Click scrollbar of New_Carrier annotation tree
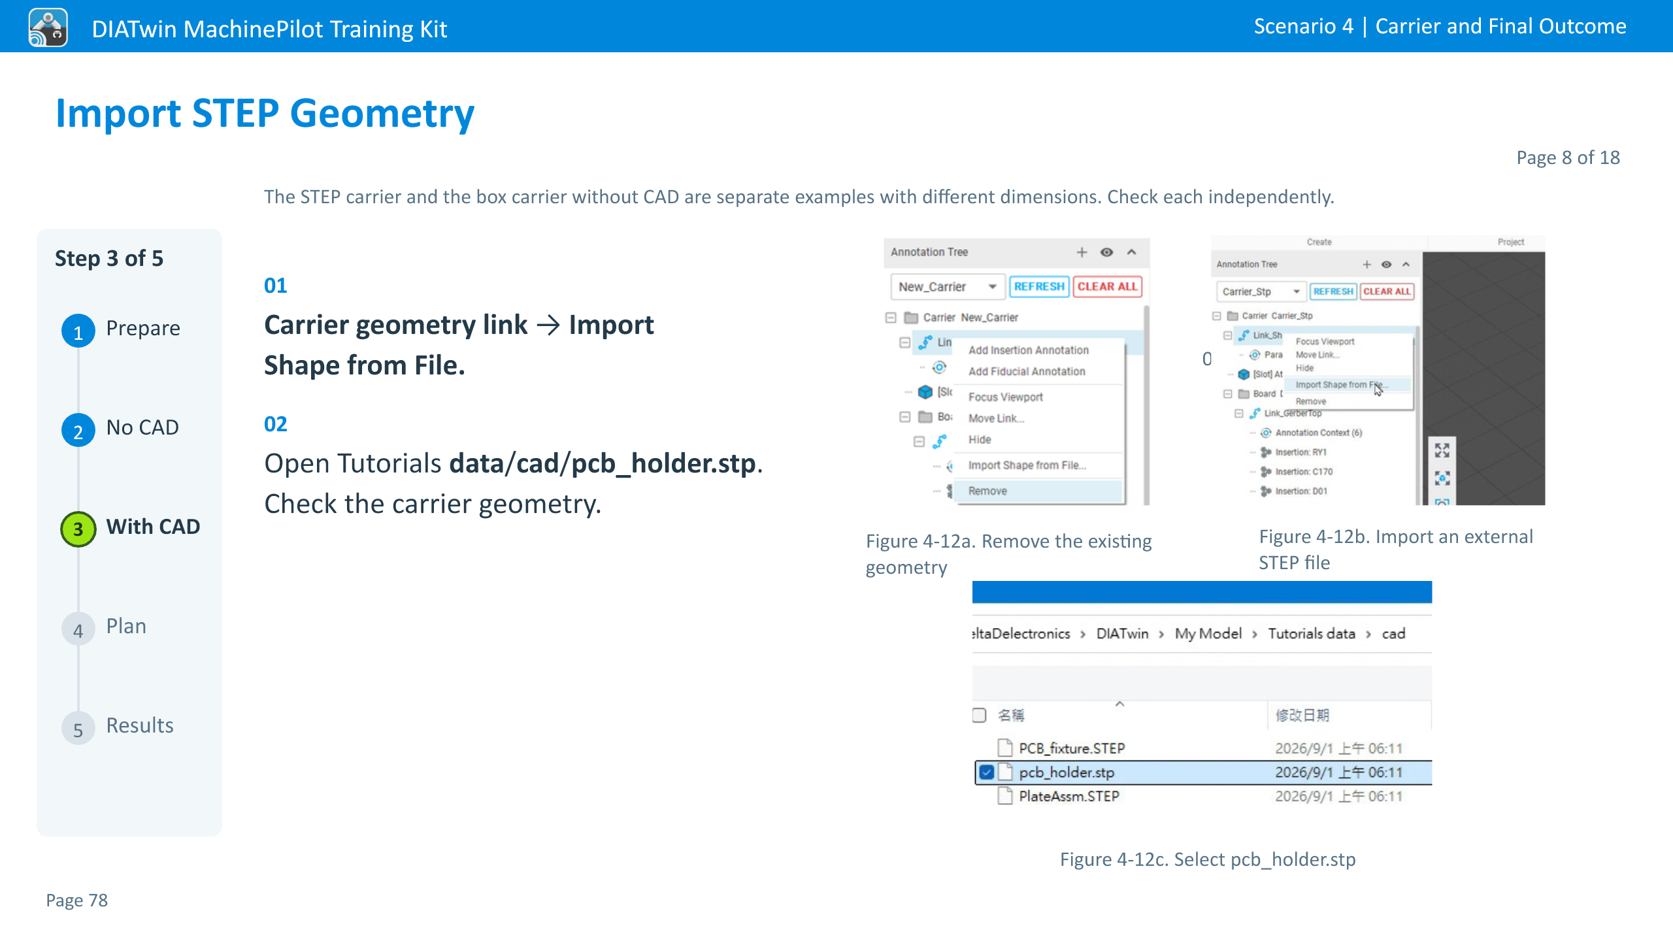Screen dimensions: 1673x941 pyautogui.click(x=1146, y=405)
